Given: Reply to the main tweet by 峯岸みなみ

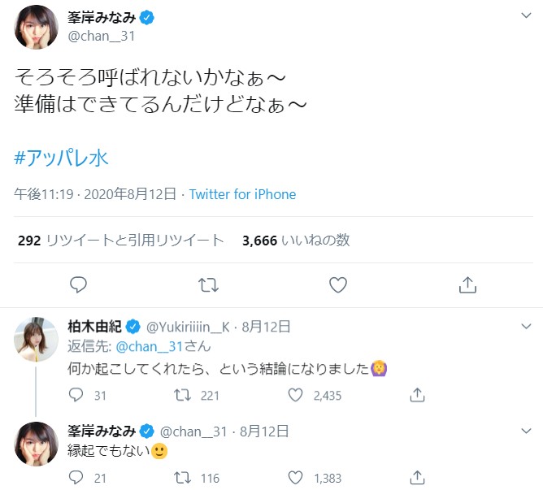Looking at the screenshot, I should click(x=78, y=285).
